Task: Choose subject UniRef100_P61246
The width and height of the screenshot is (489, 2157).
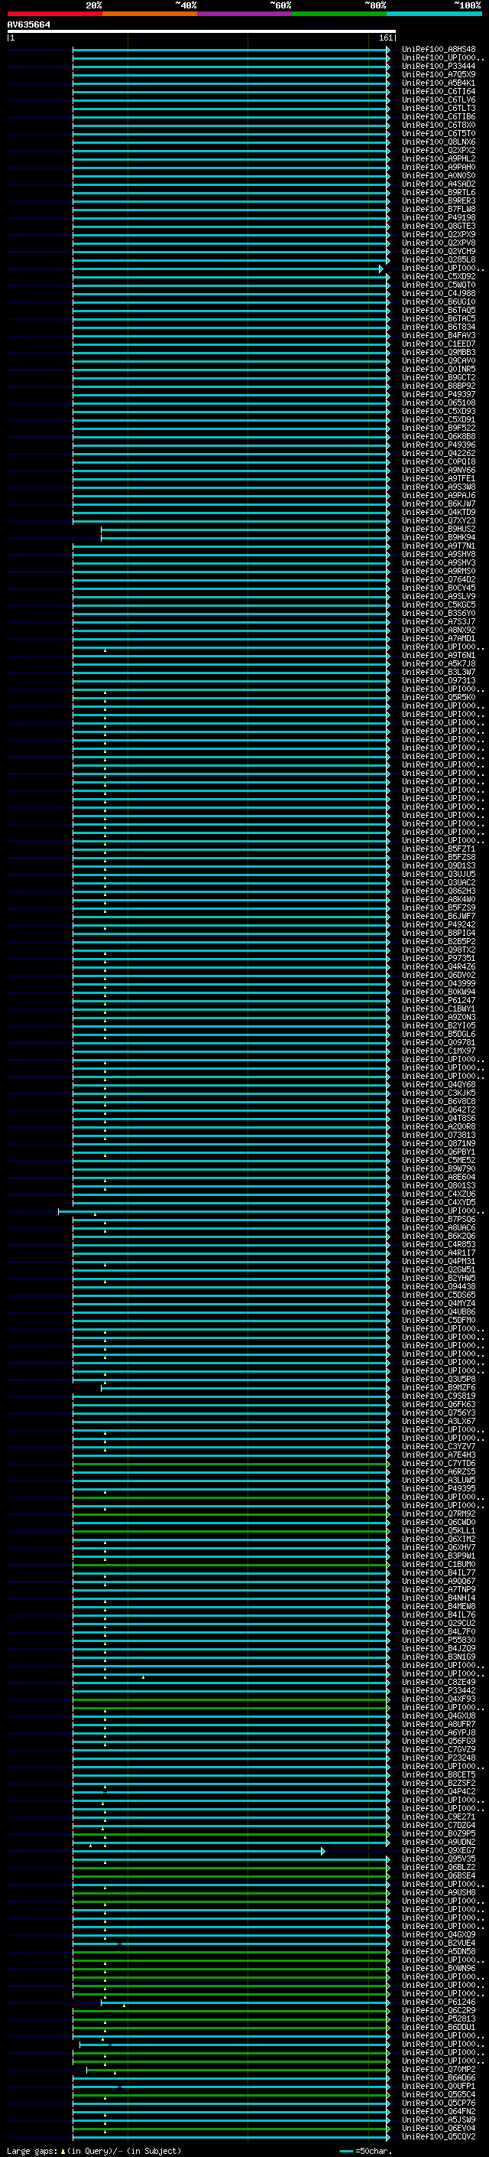Action: coord(439,2001)
